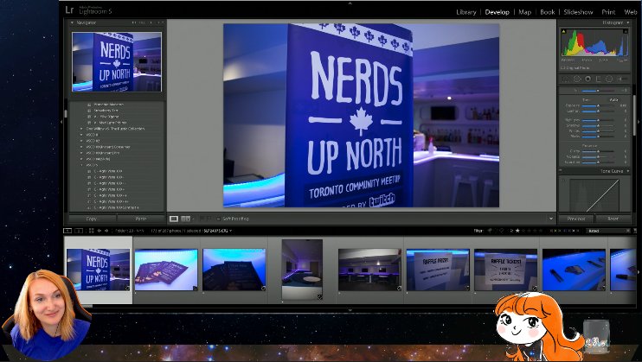Switch to the Develop module
Screen dimensions: 642x362
[x=497, y=12]
